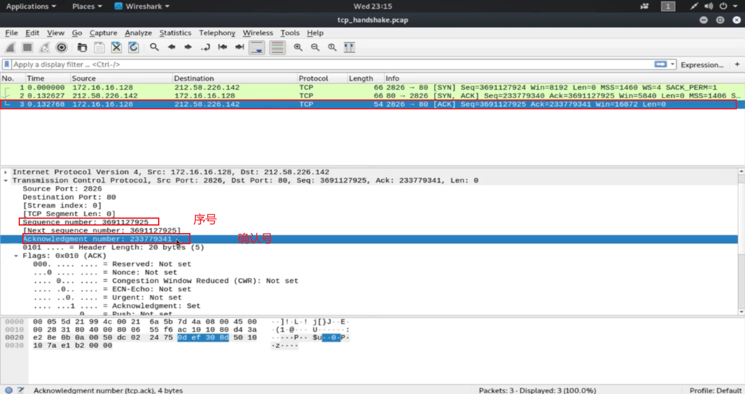
Task: Open the Wireshark app menu in top bar
Action: pos(142,6)
